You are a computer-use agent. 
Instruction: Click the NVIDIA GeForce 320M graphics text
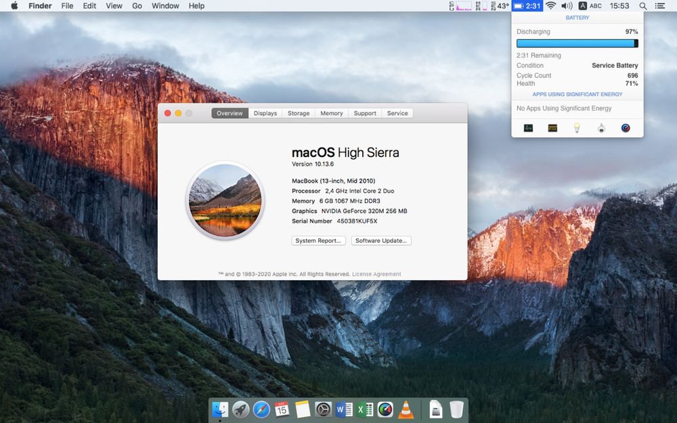coord(364,211)
